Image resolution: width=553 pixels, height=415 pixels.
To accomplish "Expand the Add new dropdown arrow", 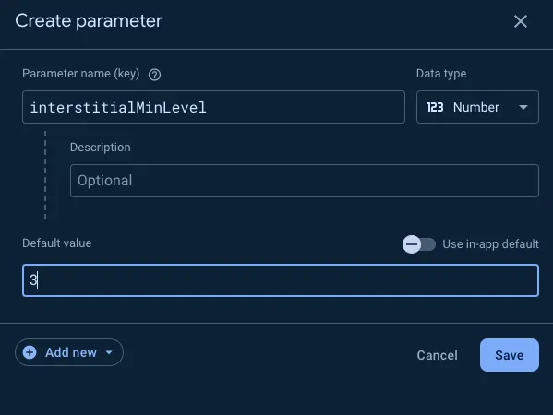I will (x=109, y=352).
